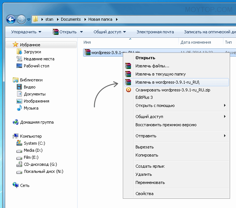Image resolution: width=236 pixels, height=208 pixels.
Task: Sort files by the 'Дата изменения' column header
Action: tap(196, 42)
